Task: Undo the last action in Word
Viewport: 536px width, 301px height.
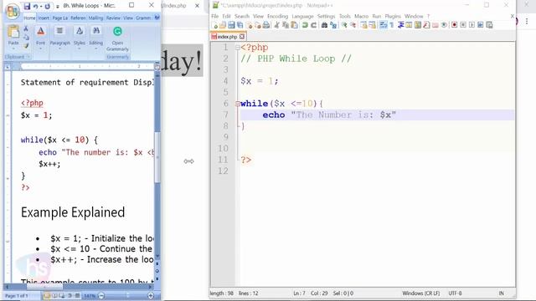Action: (35, 6)
